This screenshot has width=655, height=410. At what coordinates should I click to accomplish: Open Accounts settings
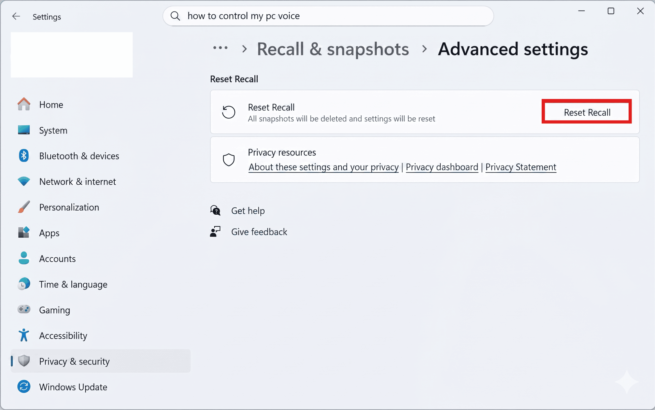click(x=57, y=258)
